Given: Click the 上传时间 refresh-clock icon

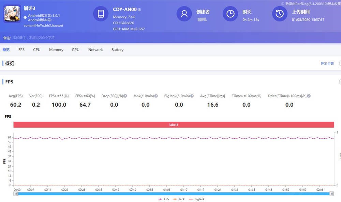Looking at the screenshot, I should 280,14.
